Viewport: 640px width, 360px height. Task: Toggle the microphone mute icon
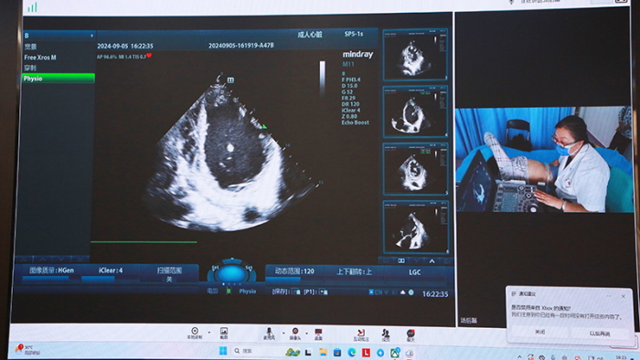(x=269, y=332)
